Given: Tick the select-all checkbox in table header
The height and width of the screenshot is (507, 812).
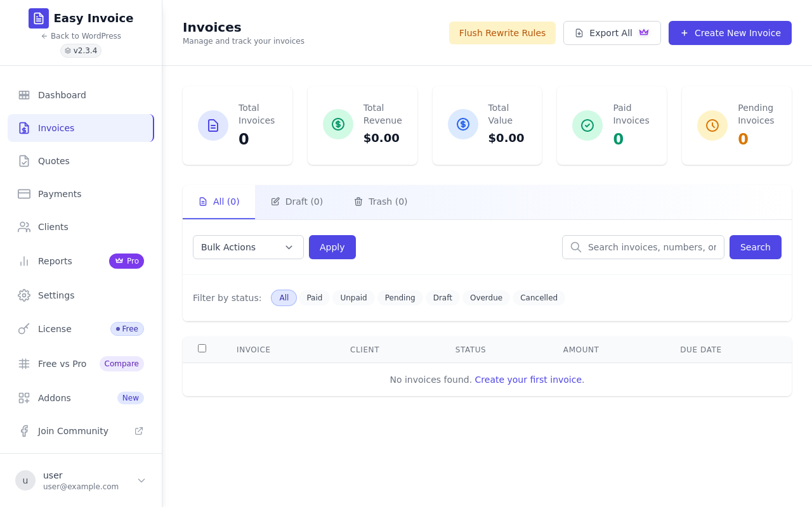Looking at the screenshot, I should pyautogui.click(x=202, y=348).
